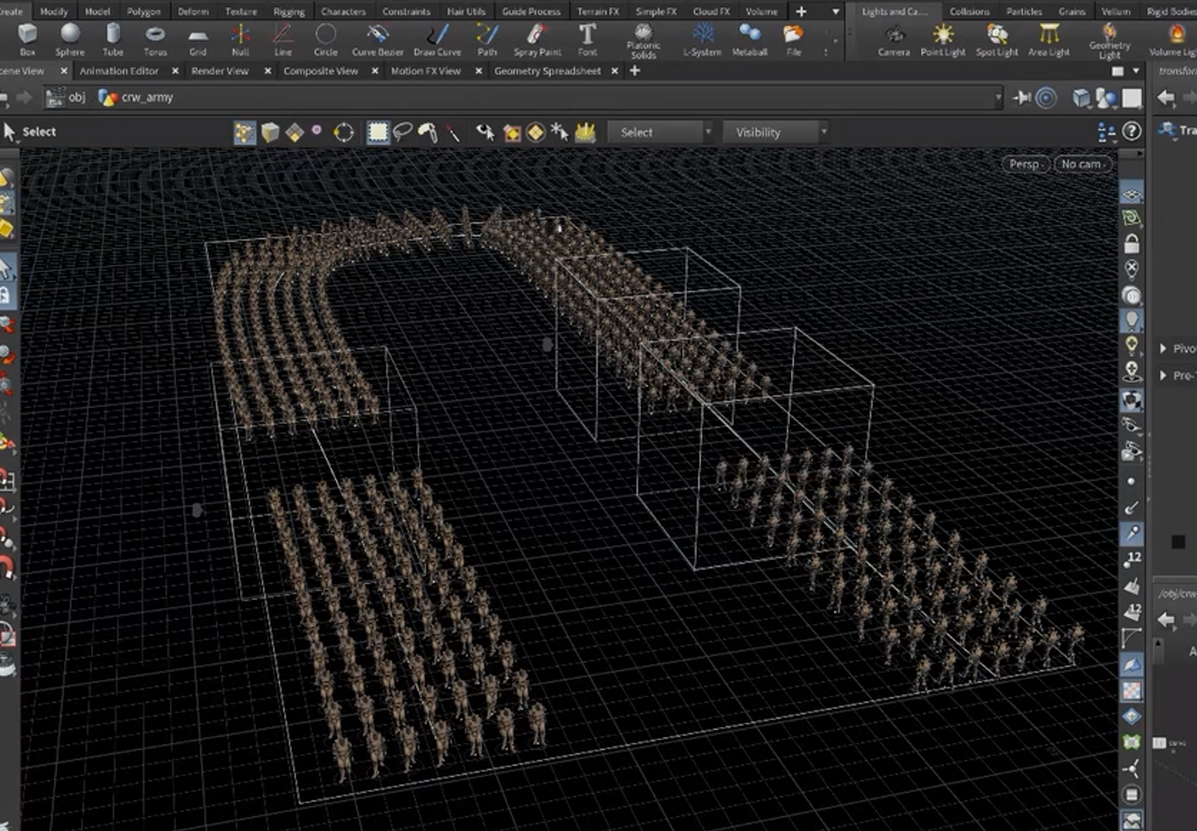
Task: Switch to the Render View tab
Action: click(220, 71)
